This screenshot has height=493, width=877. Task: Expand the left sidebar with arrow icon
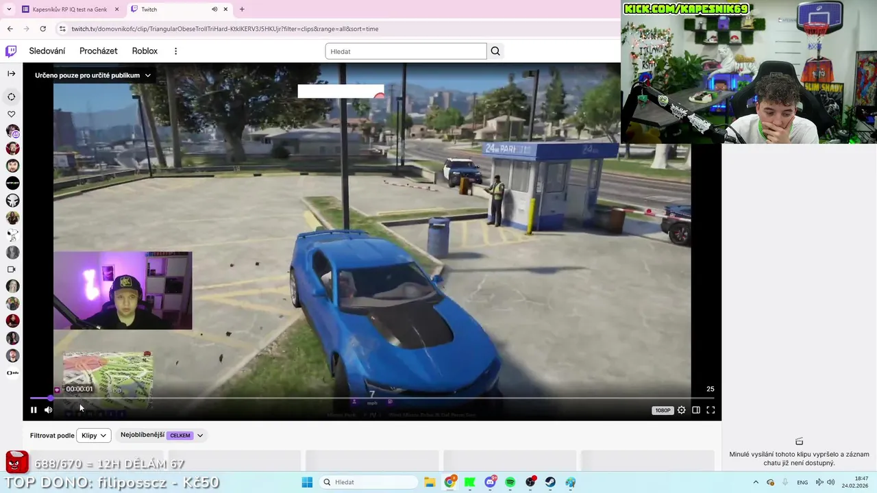tap(11, 73)
